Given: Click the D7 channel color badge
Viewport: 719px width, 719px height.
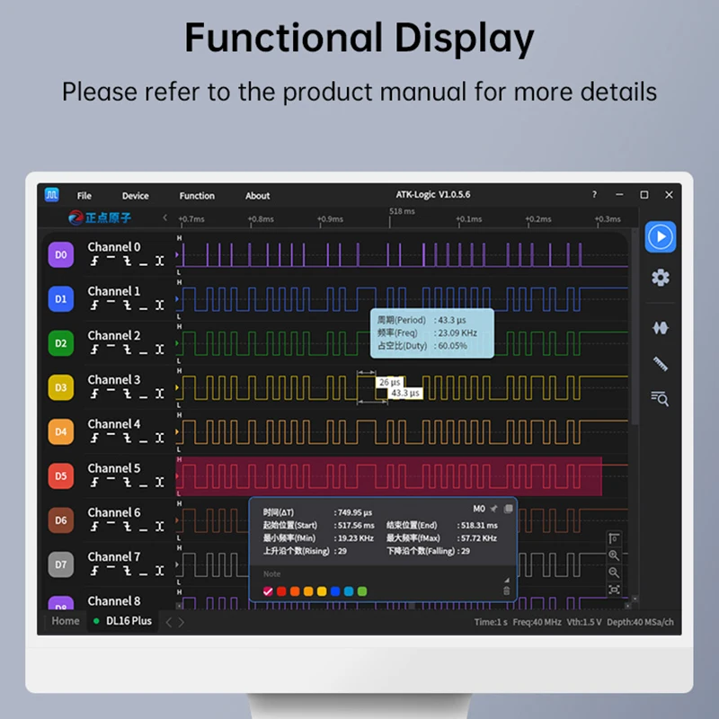Looking at the screenshot, I should pyautogui.click(x=61, y=564).
